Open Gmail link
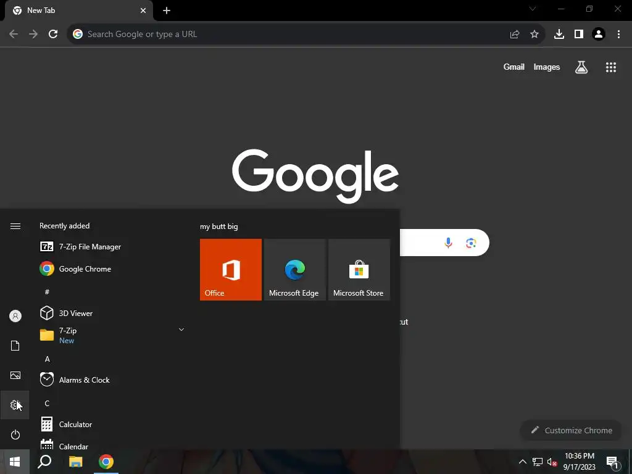 click(514, 67)
